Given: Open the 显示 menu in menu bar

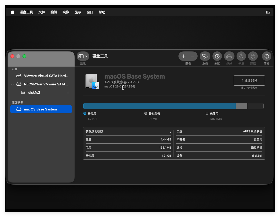Looking at the screenshot, I should coord(78,12).
